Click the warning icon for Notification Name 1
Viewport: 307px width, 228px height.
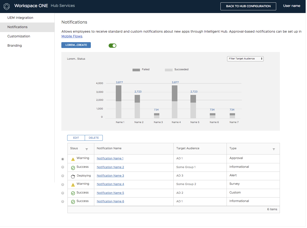[x=73, y=159]
